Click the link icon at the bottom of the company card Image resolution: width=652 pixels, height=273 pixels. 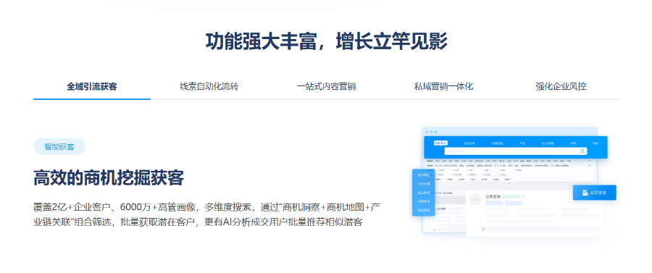tap(483, 229)
